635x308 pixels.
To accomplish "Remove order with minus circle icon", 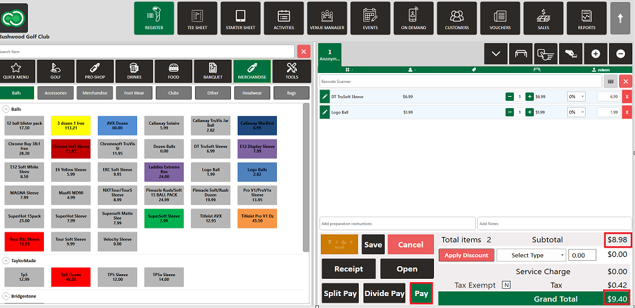I will pyautogui.click(x=620, y=54).
